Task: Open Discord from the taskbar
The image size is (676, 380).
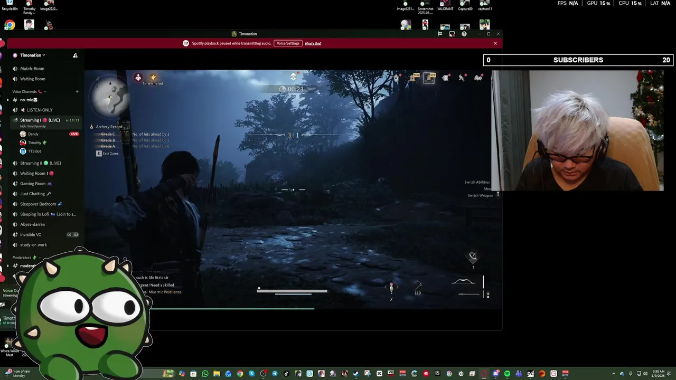Action: click(x=495, y=374)
